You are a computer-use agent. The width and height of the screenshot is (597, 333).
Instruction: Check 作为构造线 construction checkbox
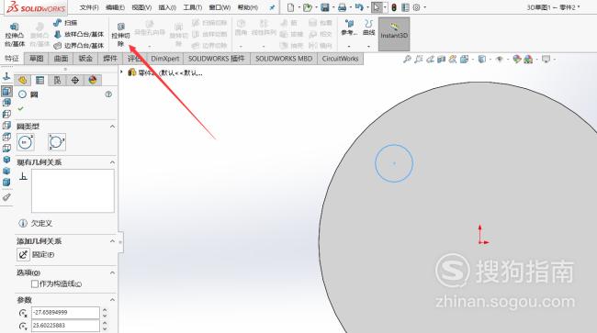click(x=35, y=283)
